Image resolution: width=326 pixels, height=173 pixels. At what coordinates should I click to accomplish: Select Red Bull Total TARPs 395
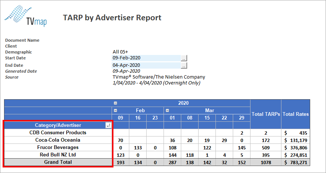pyautogui.click(x=266, y=156)
